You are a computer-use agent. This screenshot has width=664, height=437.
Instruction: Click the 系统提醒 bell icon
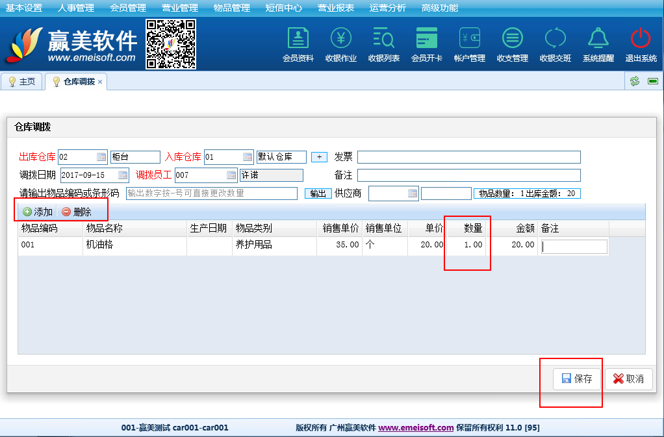tap(598, 39)
